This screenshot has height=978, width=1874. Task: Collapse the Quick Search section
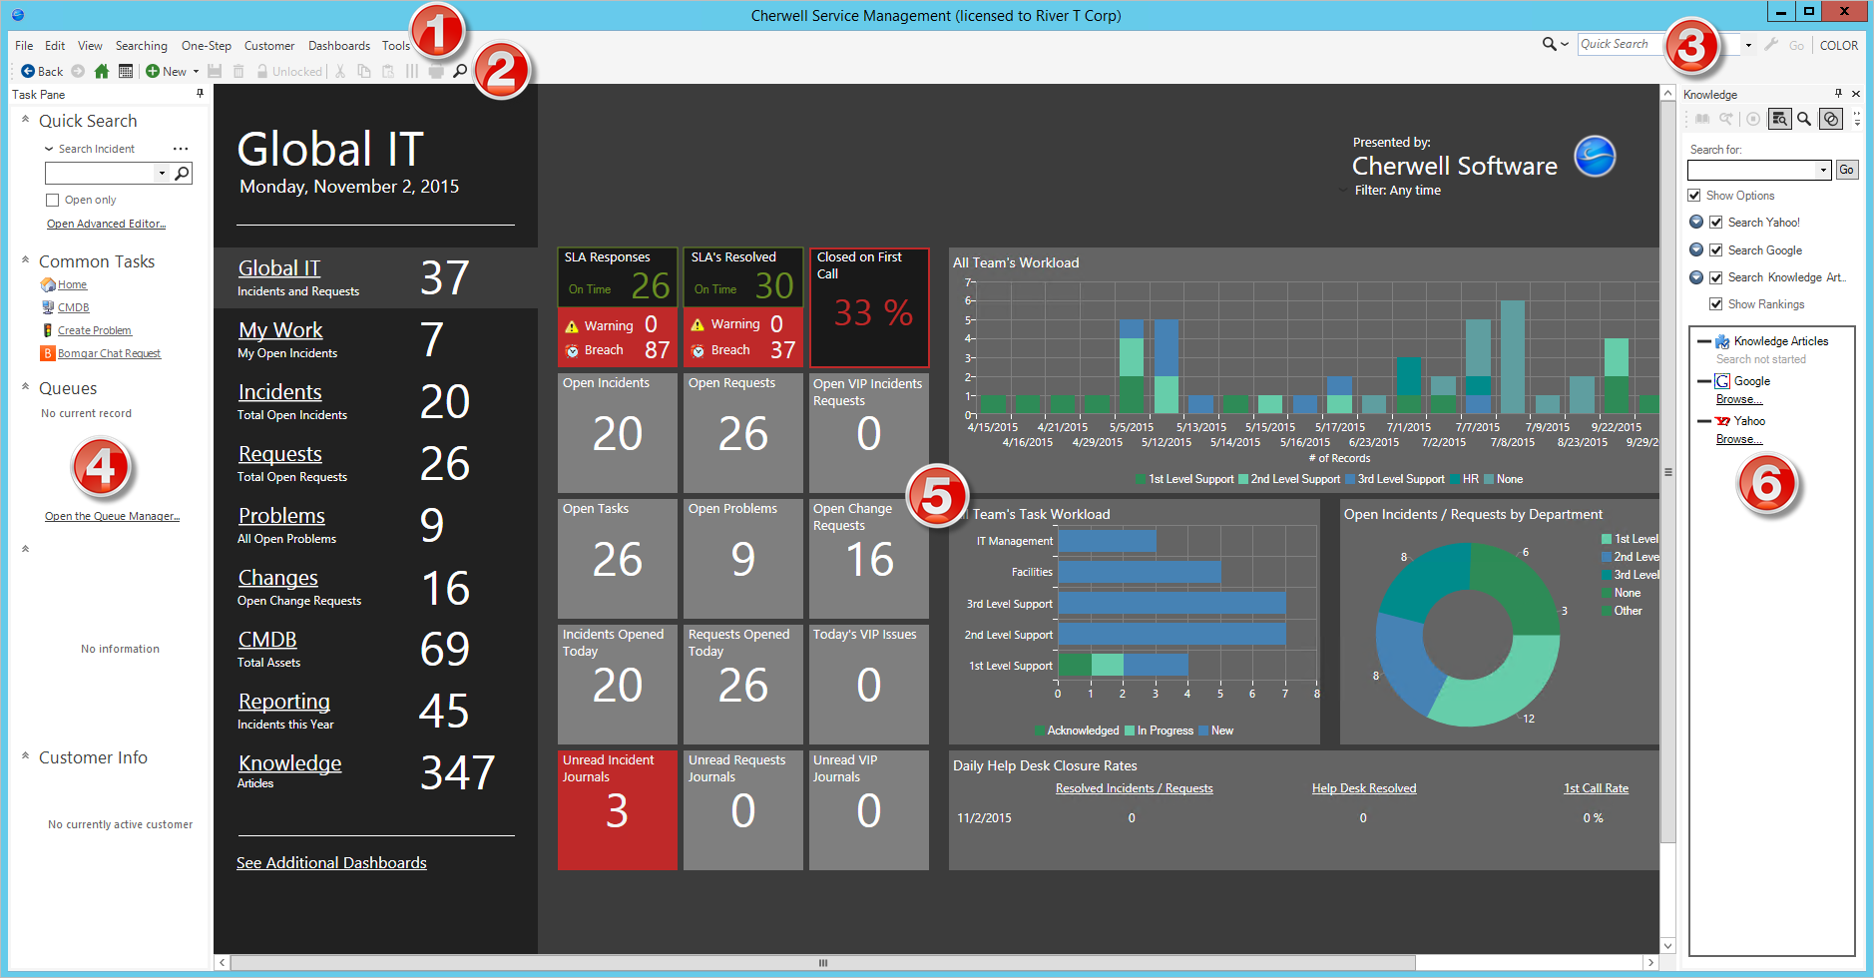(x=25, y=119)
